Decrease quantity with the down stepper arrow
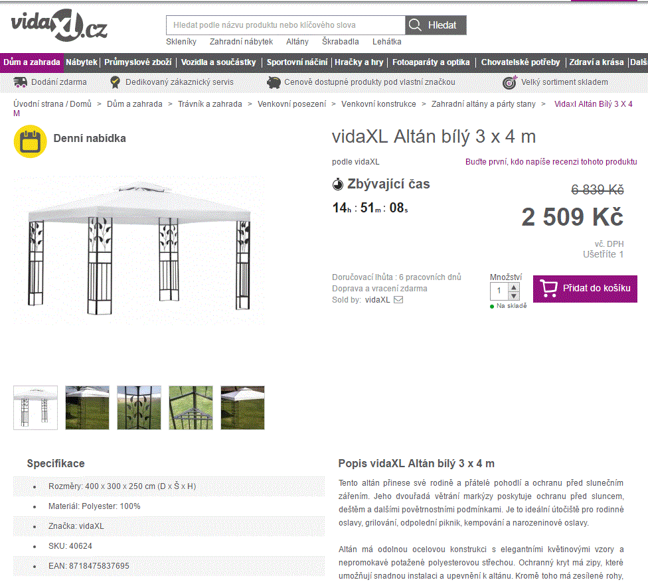Image resolution: width=648 pixels, height=584 pixels. tap(513, 295)
